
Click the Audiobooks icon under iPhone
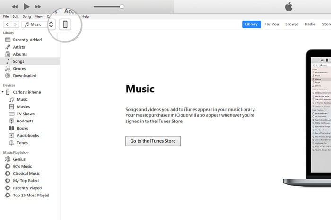[12, 136]
